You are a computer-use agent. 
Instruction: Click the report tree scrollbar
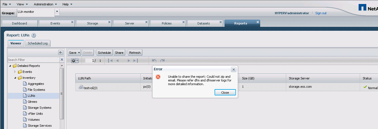click(x=62, y=93)
